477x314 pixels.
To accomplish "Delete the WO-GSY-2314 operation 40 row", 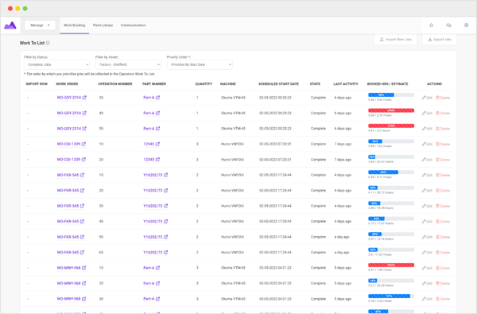I will [x=443, y=113].
